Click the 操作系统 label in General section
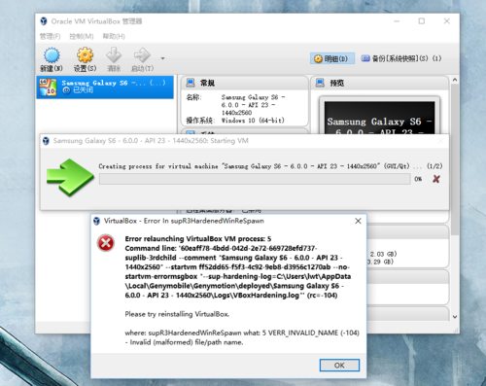Image resolution: width=486 pixels, height=386 pixels. tap(200, 121)
